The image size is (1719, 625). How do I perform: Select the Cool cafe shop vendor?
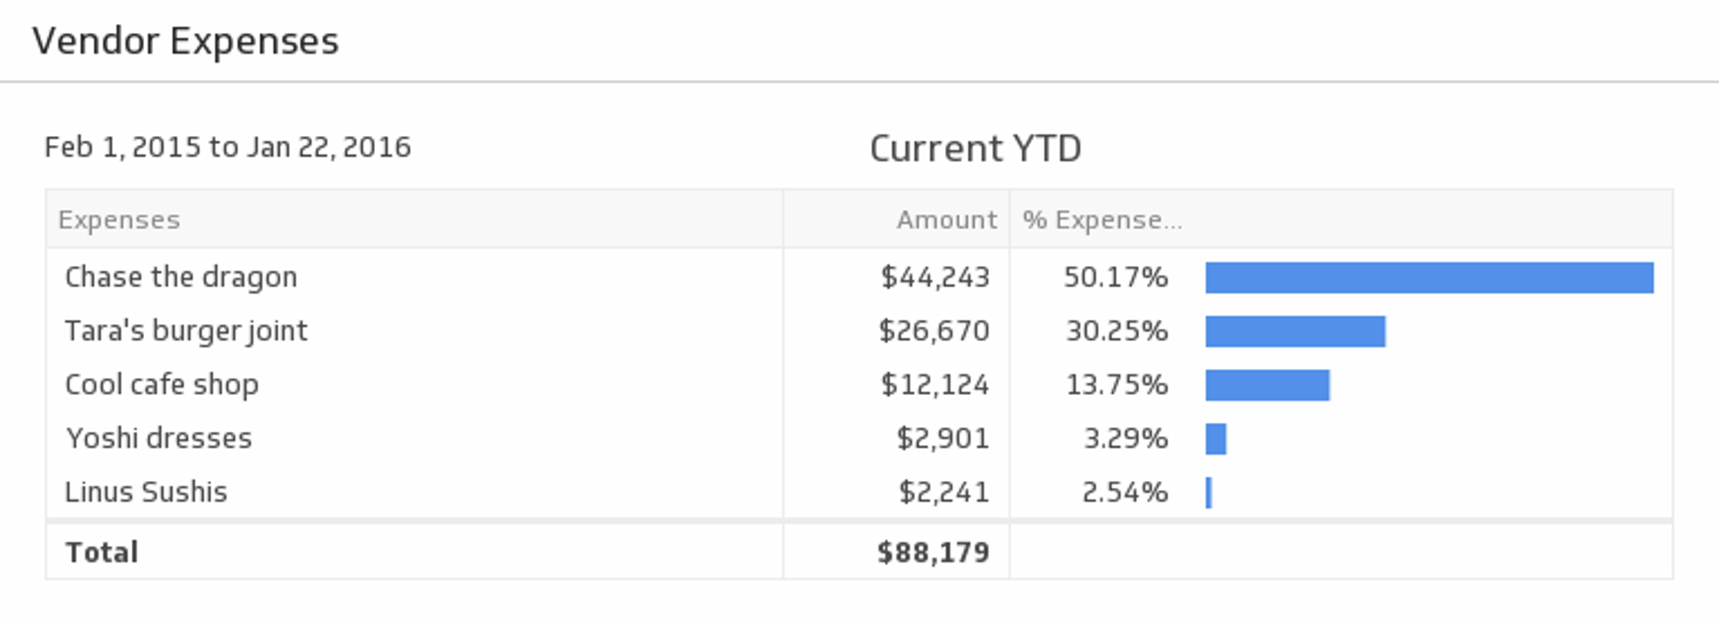click(162, 385)
